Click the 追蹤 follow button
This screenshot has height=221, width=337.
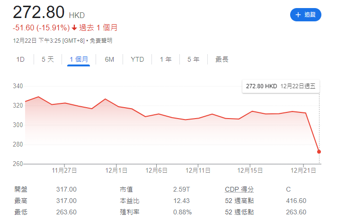(305, 15)
